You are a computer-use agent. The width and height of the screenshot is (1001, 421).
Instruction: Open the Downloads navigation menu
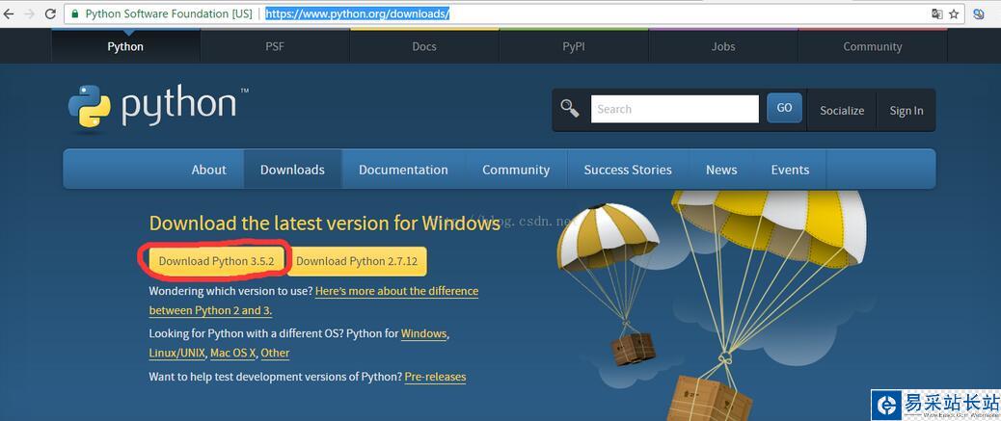coord(292,170)
